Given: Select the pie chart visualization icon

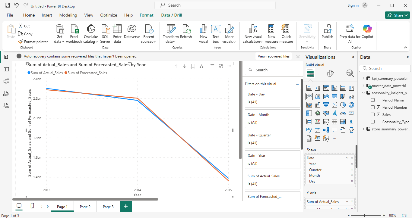Looking at the screenshot, I should (x=343, y=105).
